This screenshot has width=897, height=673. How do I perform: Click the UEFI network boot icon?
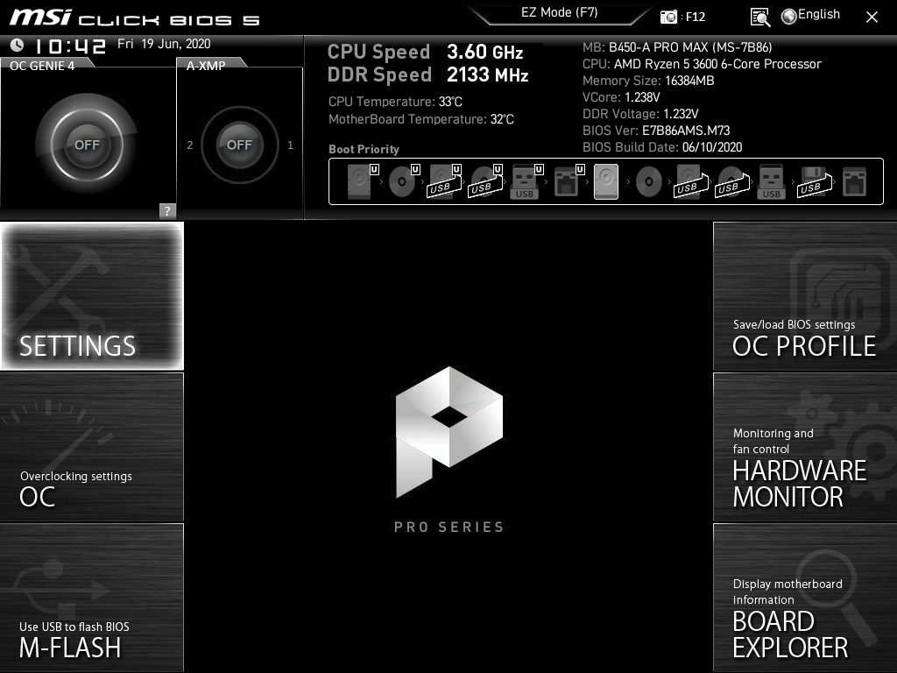click(569, 181)
